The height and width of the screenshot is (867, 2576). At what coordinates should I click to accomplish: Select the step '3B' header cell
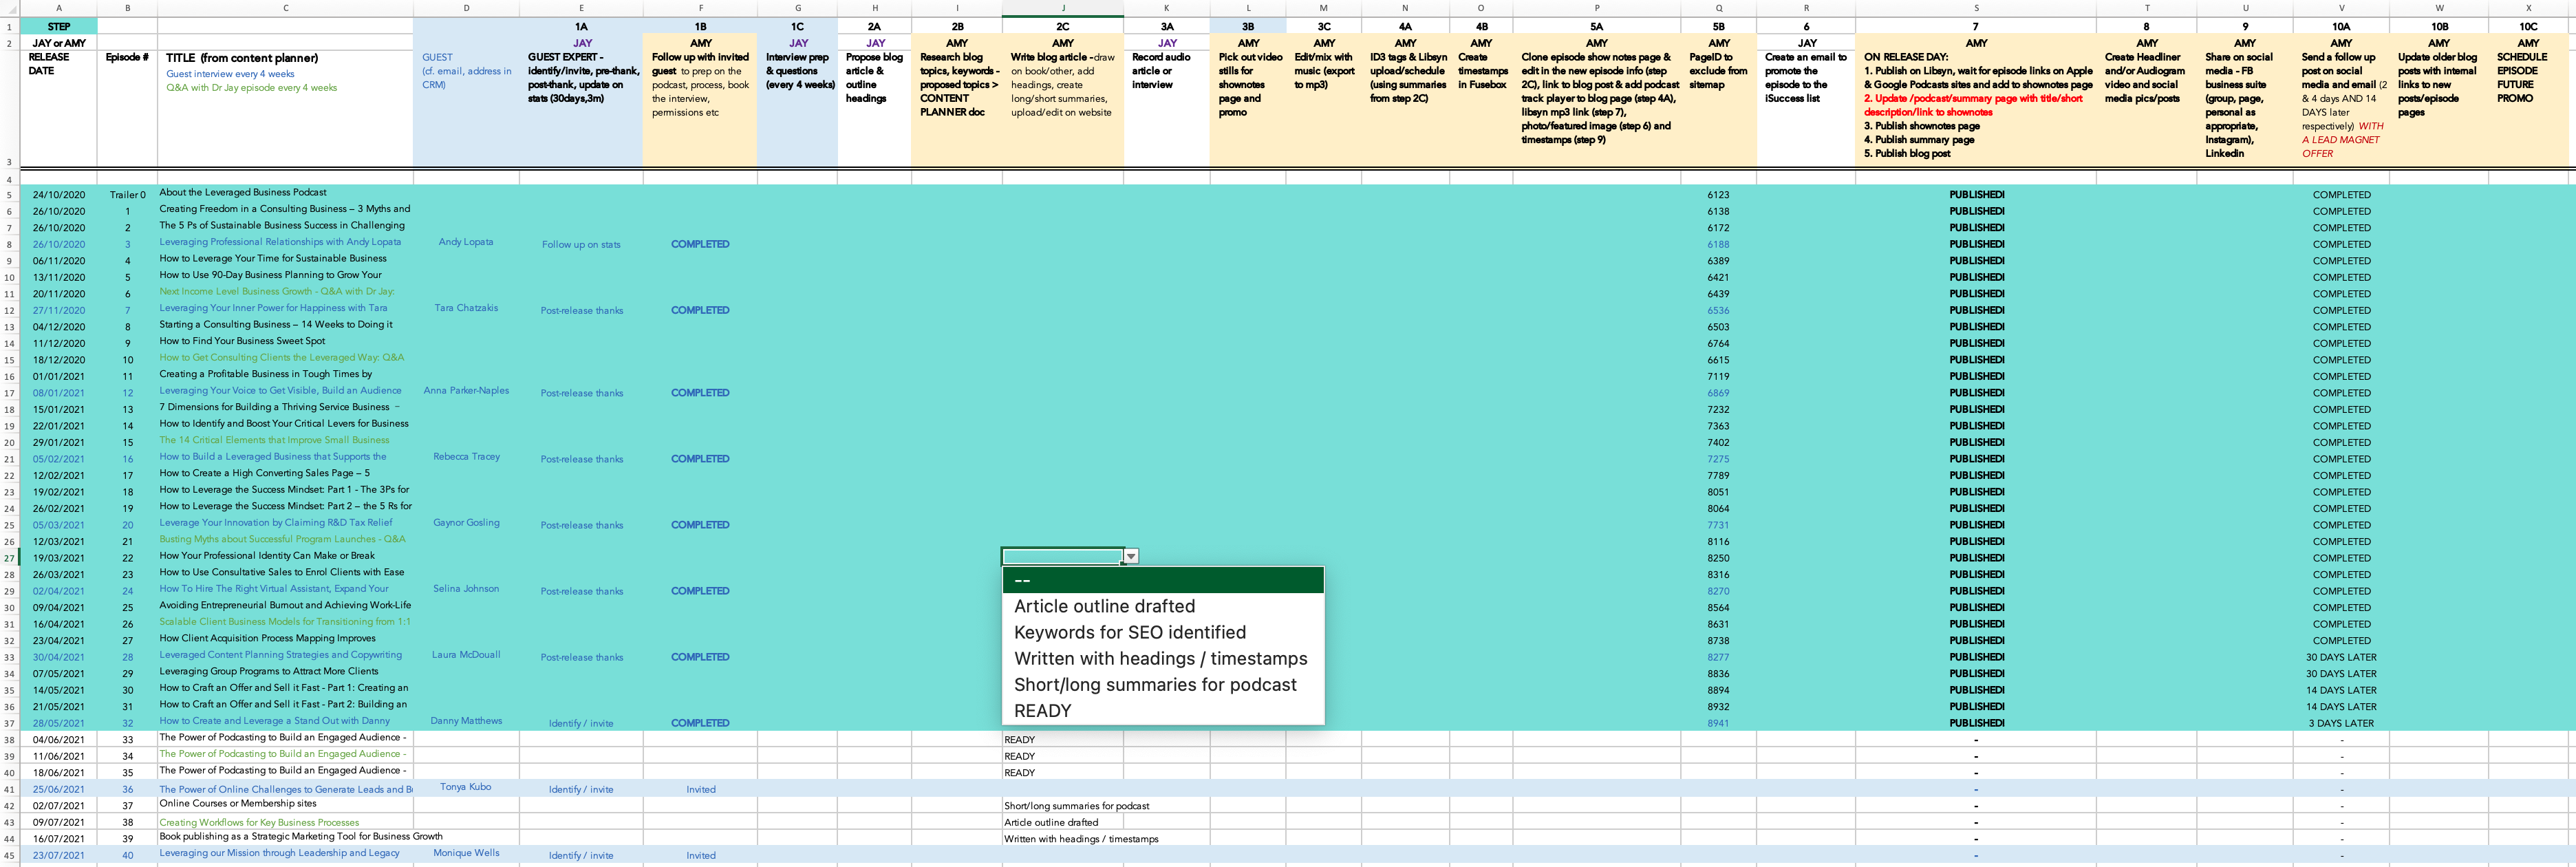click(1247, 26)
